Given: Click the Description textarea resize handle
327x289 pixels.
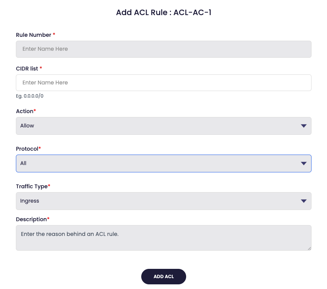Looking at the screenshot, I should click(309, 248).
